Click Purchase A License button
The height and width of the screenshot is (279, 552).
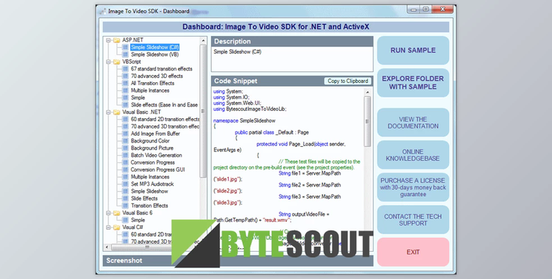coord(413,187)
